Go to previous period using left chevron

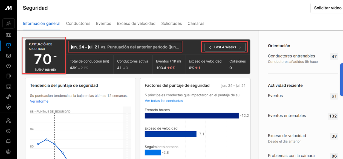click(210, 47)
